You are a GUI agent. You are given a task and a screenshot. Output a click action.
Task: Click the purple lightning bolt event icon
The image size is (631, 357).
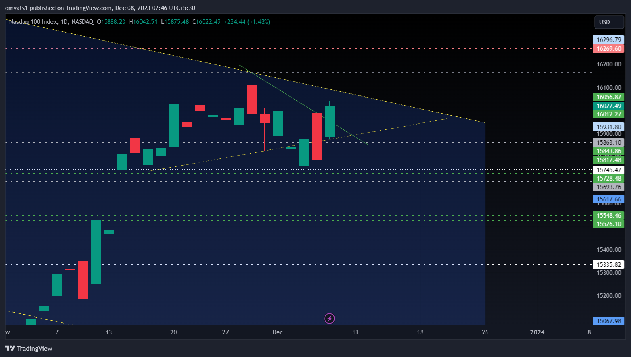tap(329, 319)
